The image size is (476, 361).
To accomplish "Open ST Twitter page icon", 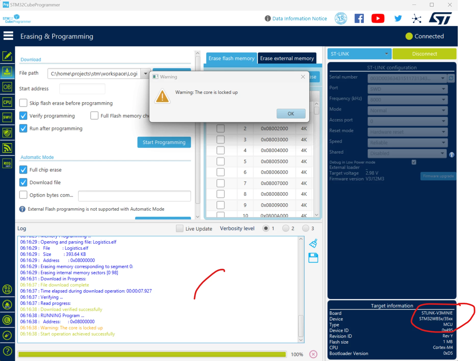I will pyautogui.click(x=398, y=18).
